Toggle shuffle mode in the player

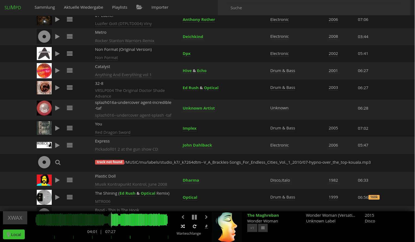pos(183,226)
